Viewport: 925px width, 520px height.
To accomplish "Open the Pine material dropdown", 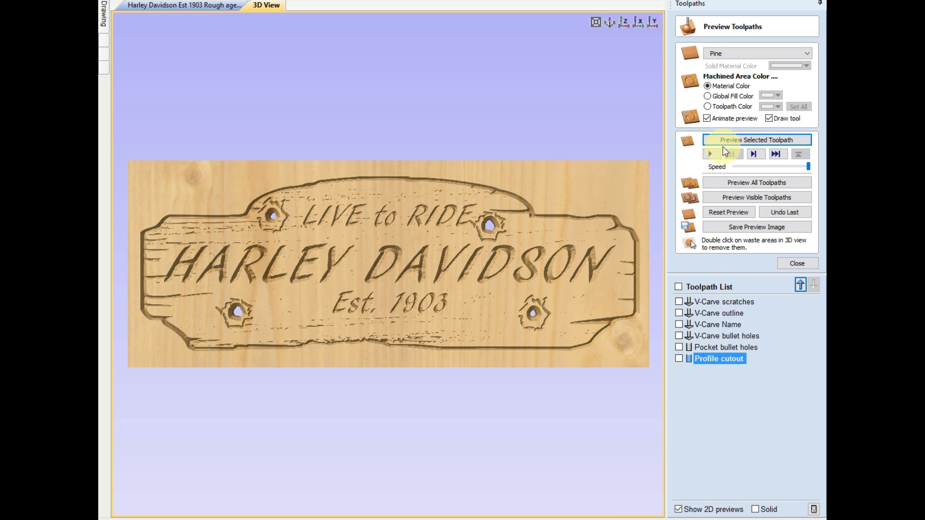I will (x=757, y=53).
